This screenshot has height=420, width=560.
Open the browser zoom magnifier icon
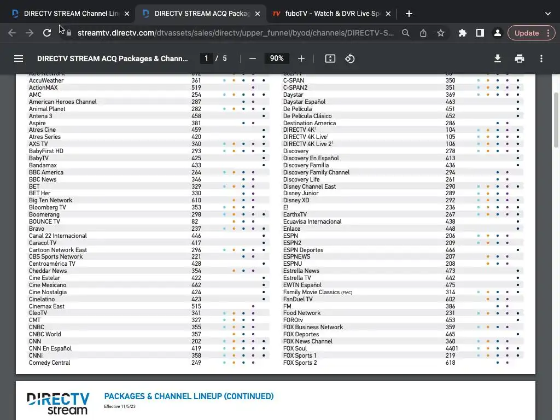pos(405,33)
